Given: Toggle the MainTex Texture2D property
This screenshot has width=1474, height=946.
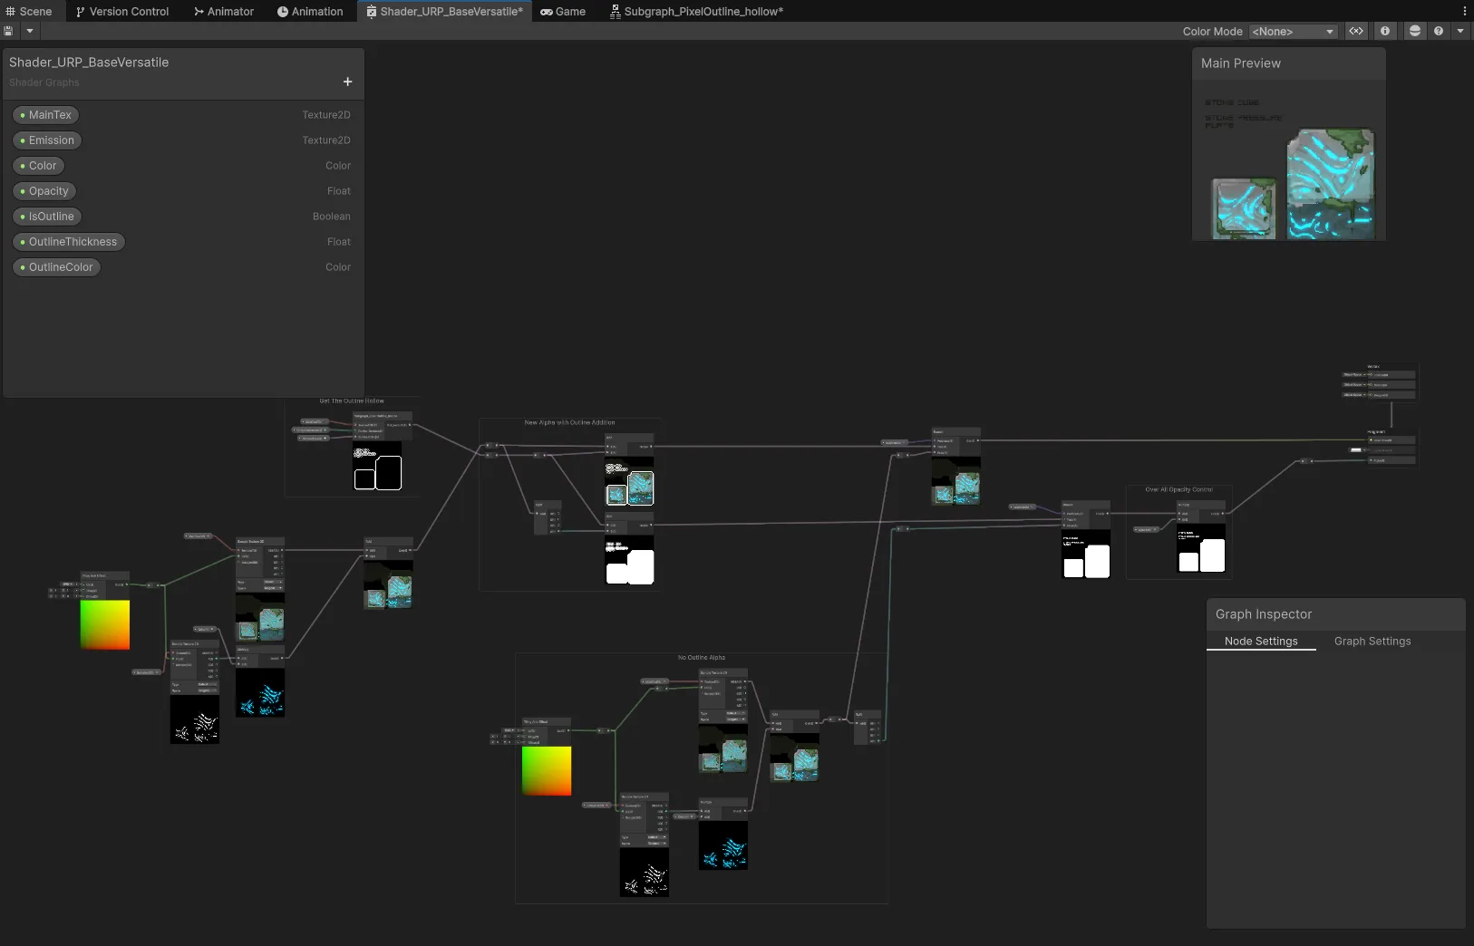Looking at the screenshot, I should (x=45, y=114).
